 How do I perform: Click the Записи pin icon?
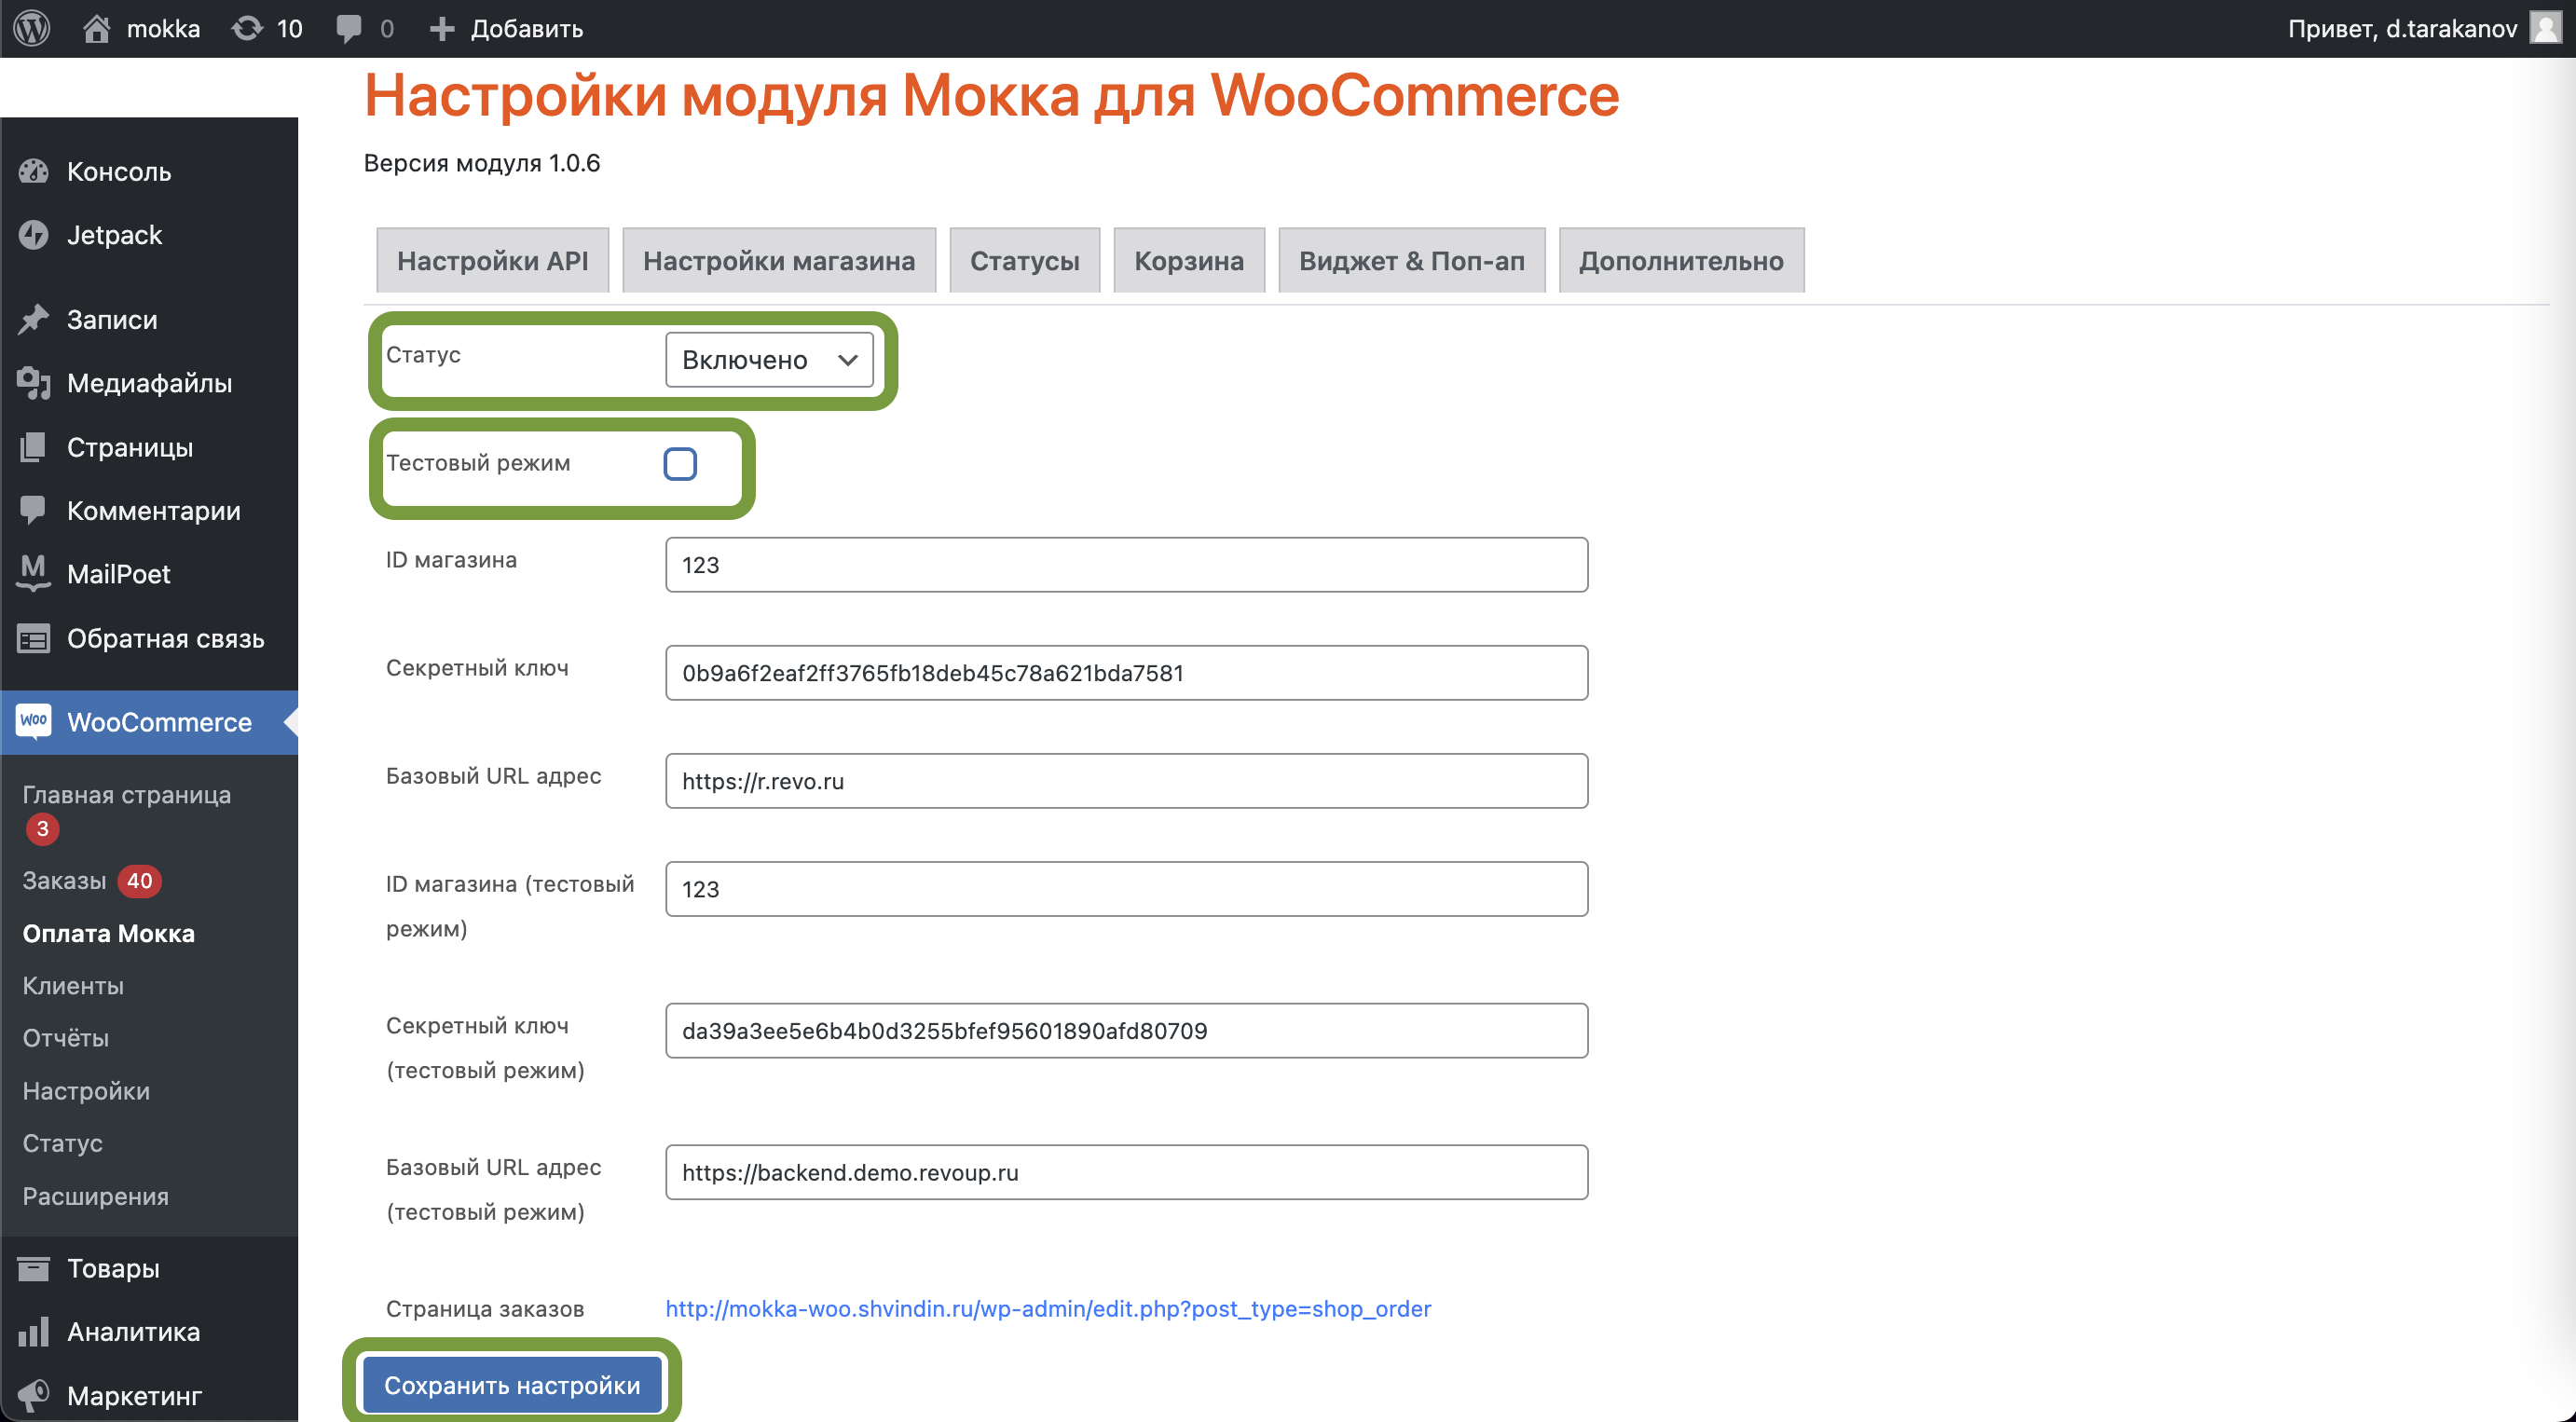pos(33,319)
